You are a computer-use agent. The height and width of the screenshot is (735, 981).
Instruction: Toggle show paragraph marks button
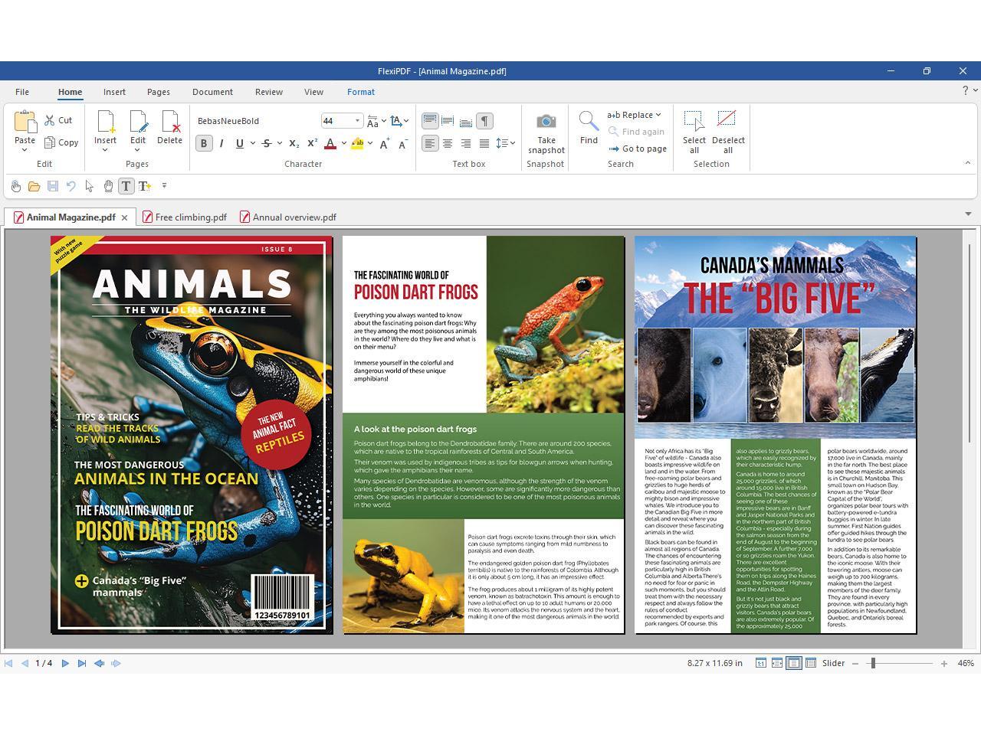[484, 121]
